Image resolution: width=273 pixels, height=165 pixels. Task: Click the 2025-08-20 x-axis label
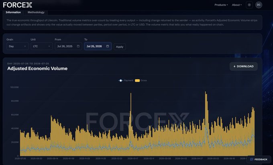tap(37, 159)
